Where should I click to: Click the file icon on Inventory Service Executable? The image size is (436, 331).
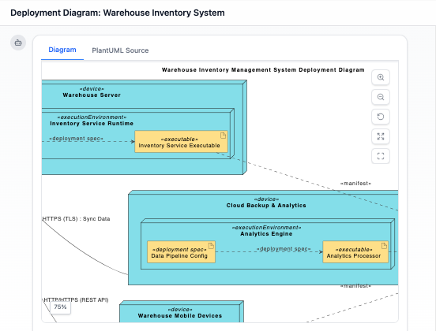(x=223, y=136)
